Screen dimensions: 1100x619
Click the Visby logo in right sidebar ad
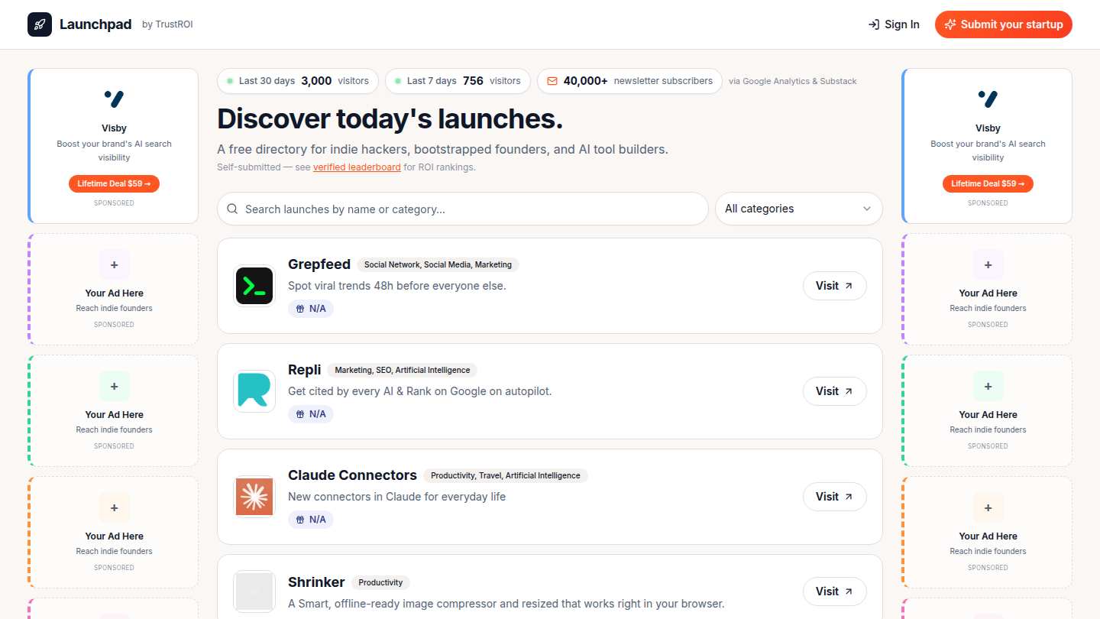[988, 99]
